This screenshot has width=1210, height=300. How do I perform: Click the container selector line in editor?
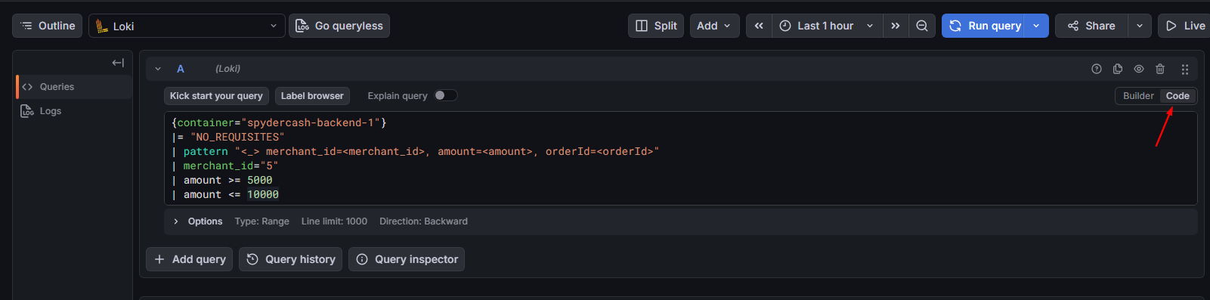tap(279, 122)
